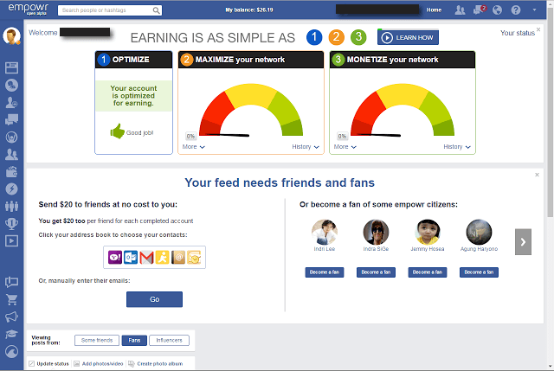Click the green step 3 circle
The height and width of the screenshot is (371, 554).
(x=358, y=37)
